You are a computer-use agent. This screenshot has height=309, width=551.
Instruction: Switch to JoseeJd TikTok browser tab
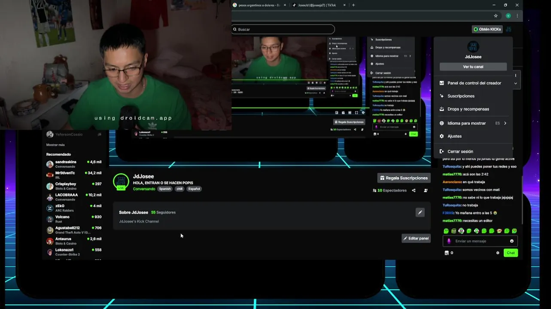coord(318,5)
